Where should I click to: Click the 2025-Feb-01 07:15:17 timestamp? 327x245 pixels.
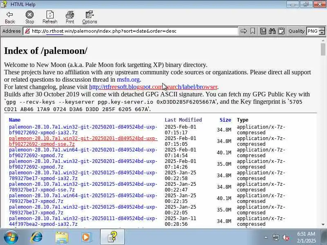pyautogui.click(x=180, y=129)
